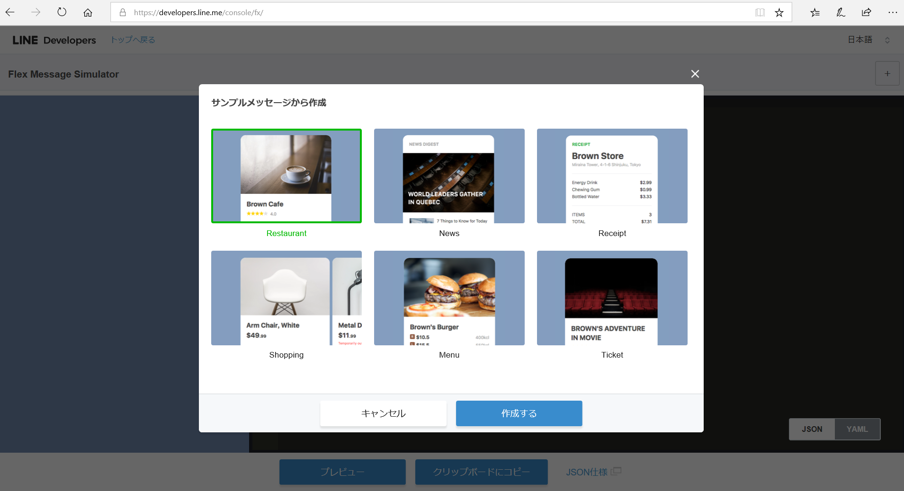Switch code format to YAML
Screen dimensions: 904x491
(857, 429)
